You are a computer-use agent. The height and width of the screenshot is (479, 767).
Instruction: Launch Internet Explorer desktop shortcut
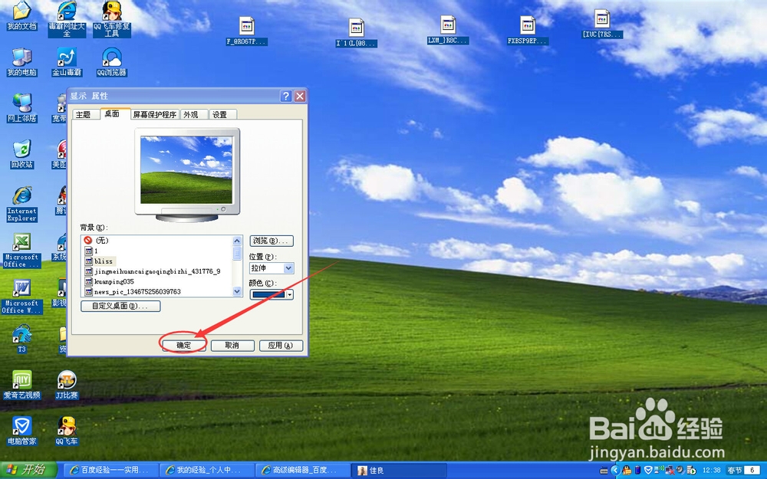tap(21, 204)
